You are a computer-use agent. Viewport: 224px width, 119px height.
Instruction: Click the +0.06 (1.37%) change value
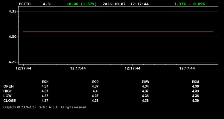(x=82, y=4)
